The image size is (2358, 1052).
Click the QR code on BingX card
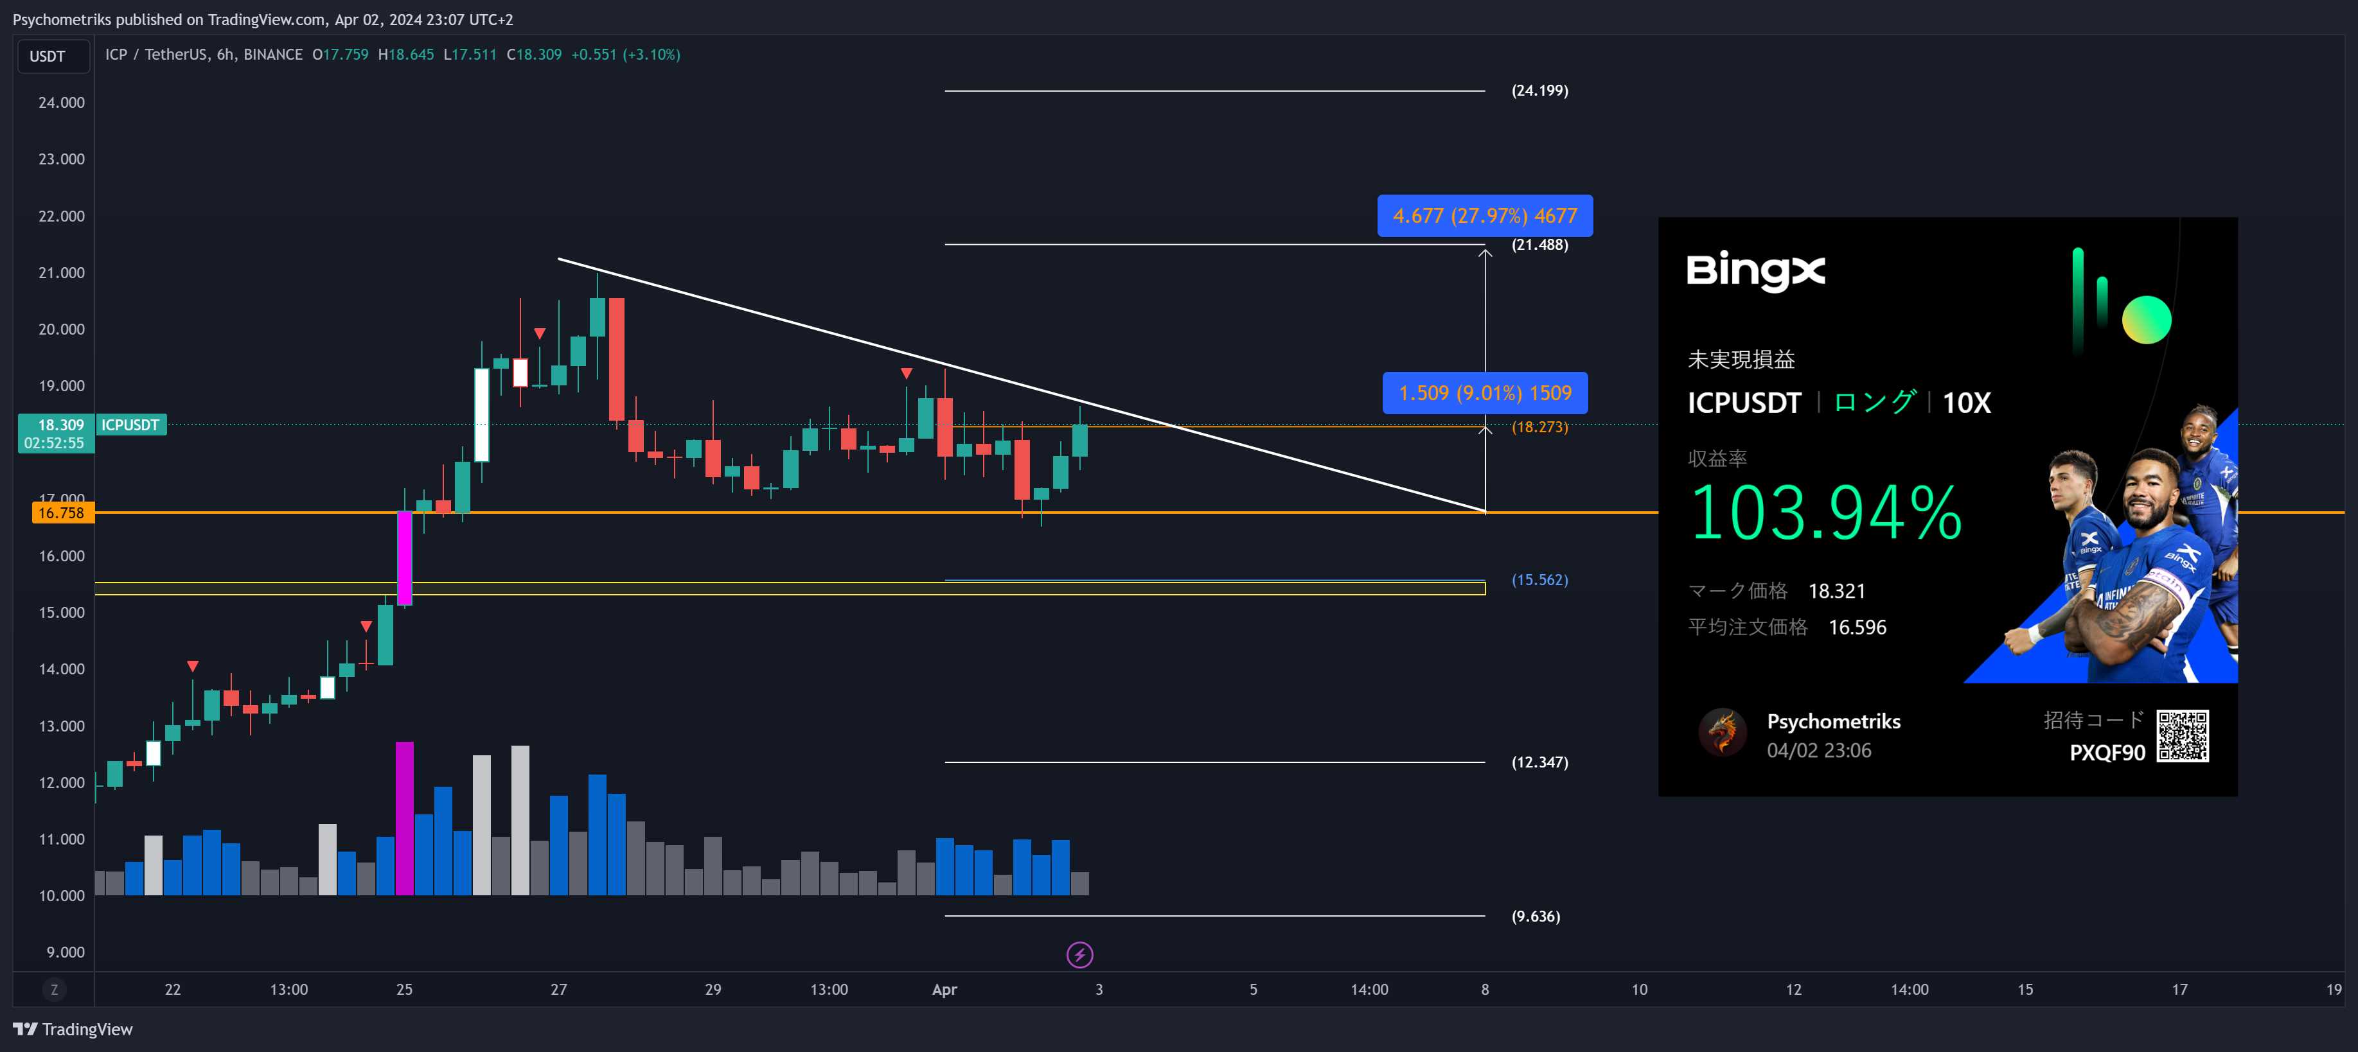coord(2183,735)
